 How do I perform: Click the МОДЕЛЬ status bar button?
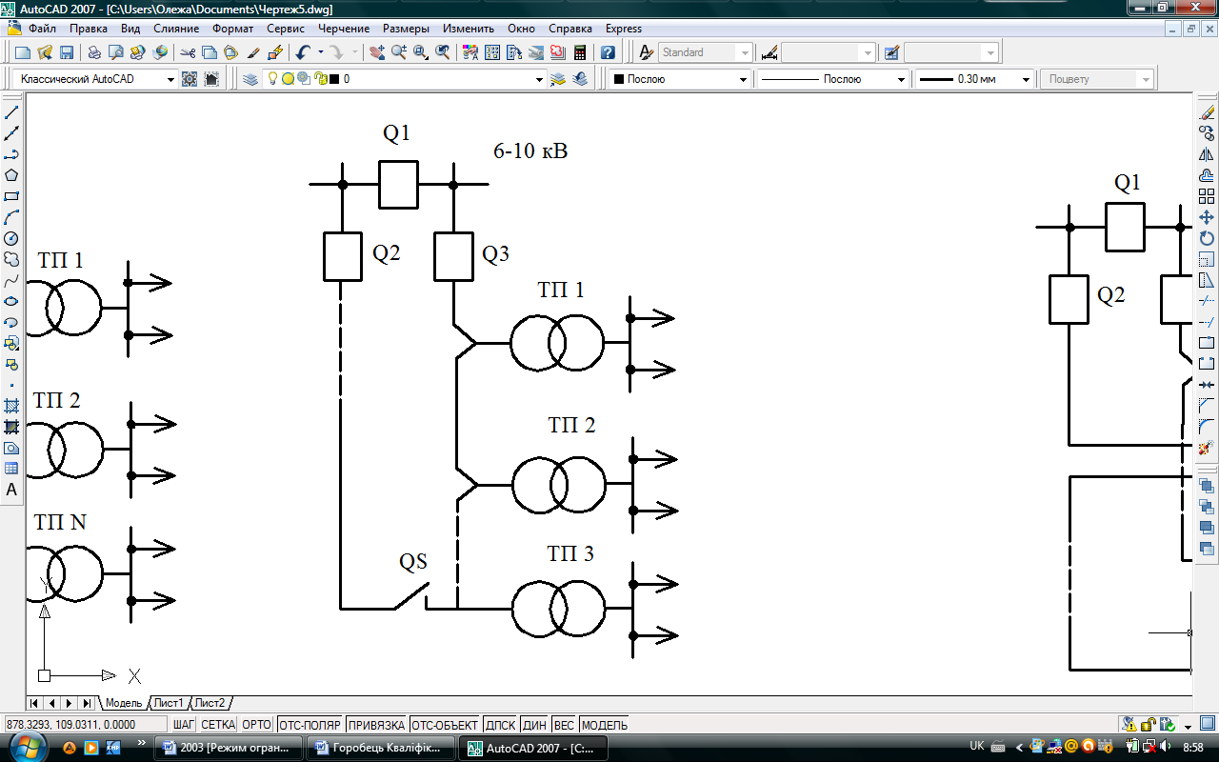(605, 725)
